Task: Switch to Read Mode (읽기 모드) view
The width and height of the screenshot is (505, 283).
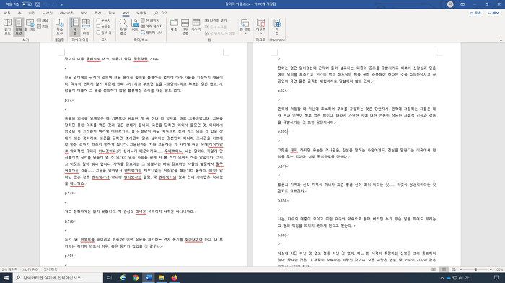Action: click(x=7, y=27)
